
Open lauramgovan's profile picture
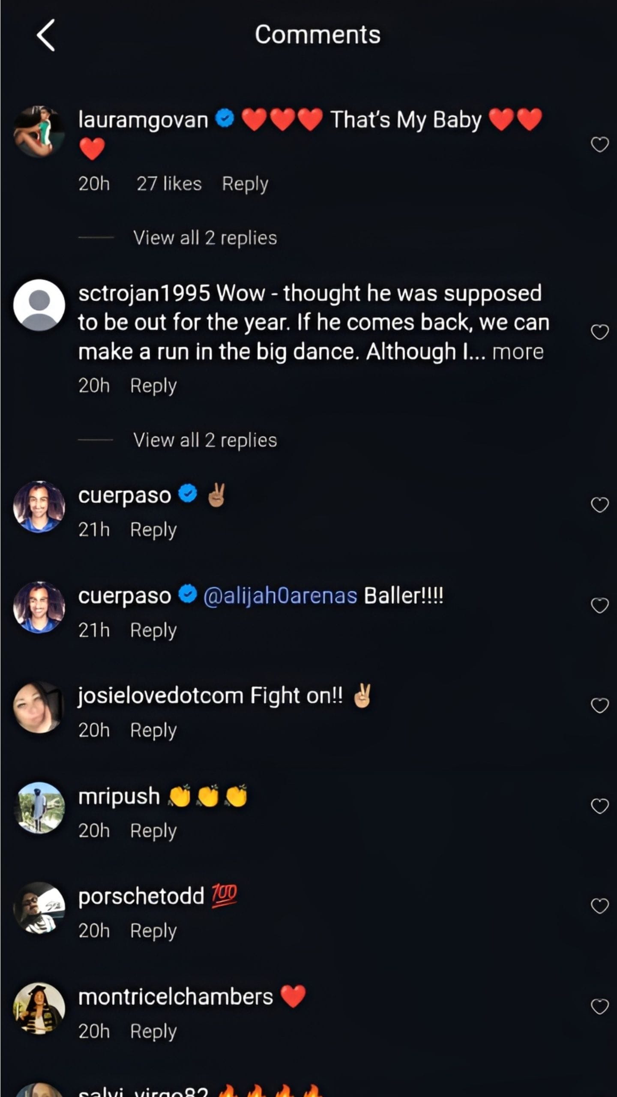(x=39, y=132)
